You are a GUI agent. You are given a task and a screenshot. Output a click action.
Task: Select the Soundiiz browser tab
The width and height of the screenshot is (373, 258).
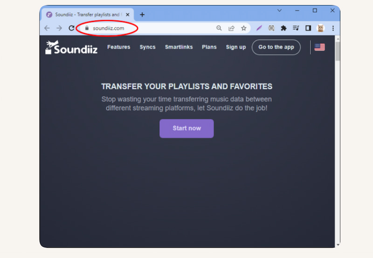[88, 15]
